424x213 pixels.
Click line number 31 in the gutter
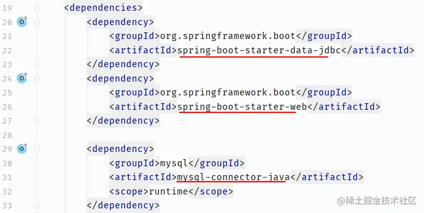7,178
